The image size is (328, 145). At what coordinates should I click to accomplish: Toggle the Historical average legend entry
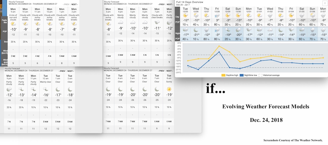click(261, 75)
